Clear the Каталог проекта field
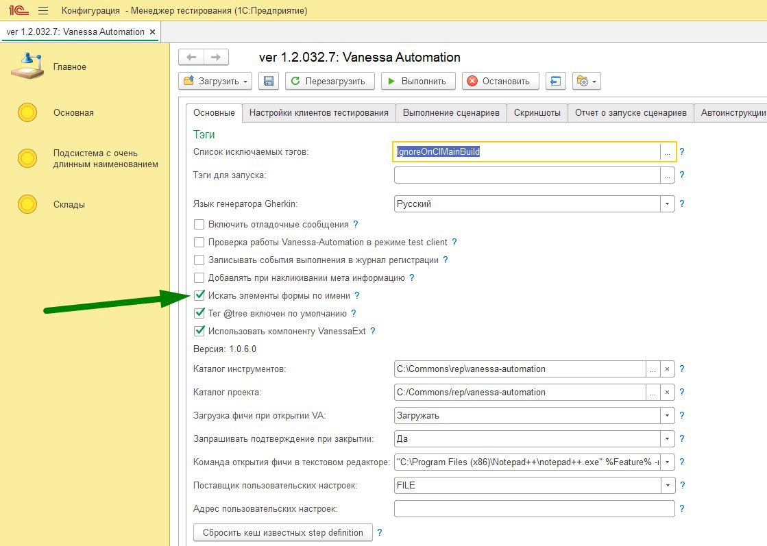Screen dimensions: 767x546 pos(667,393)
